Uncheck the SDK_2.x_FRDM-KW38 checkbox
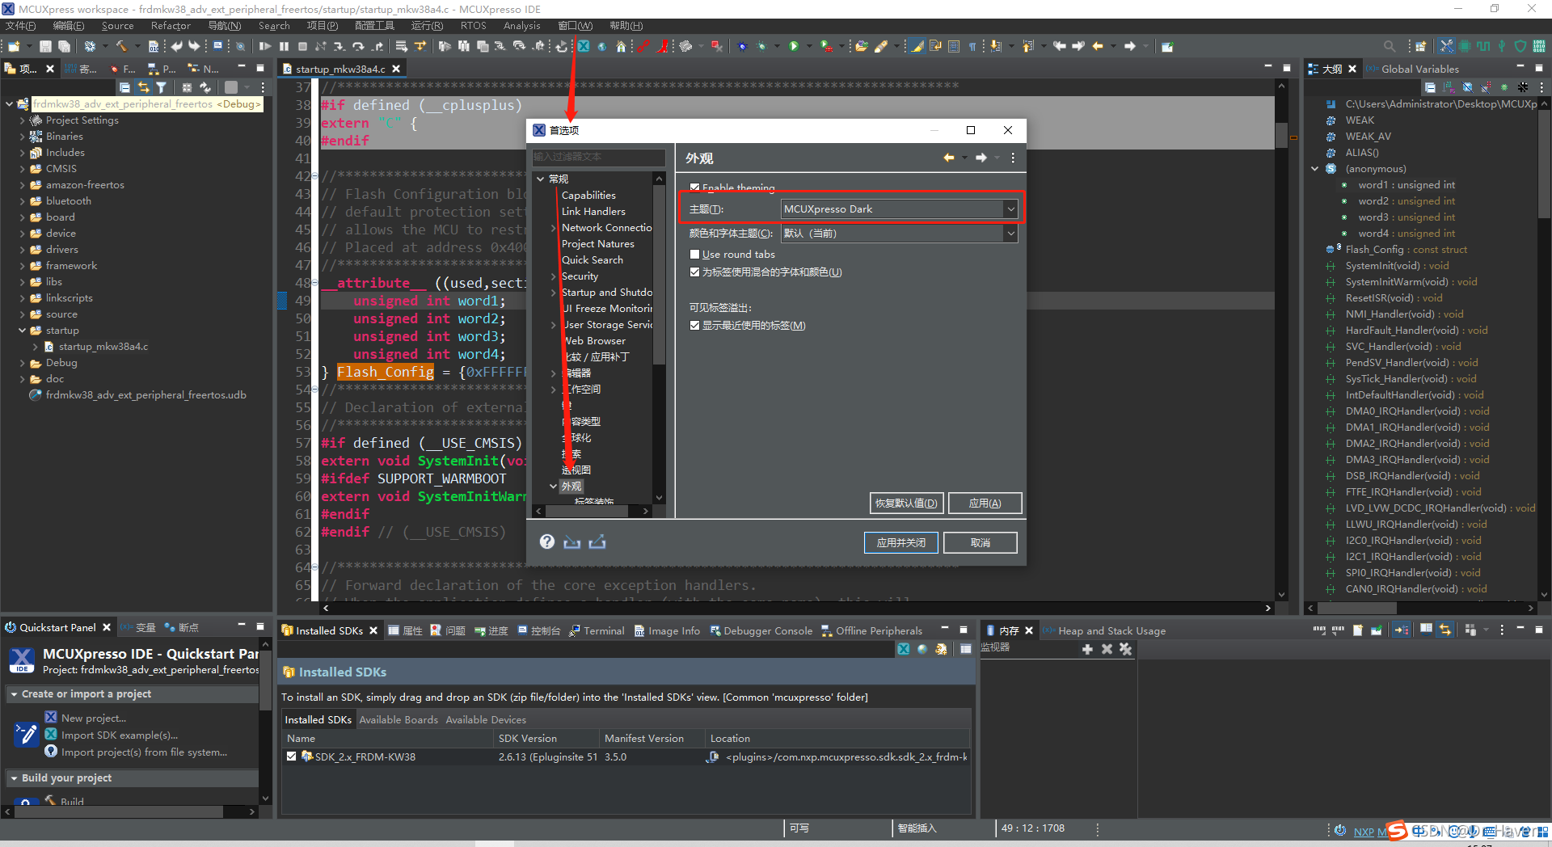 [x=291, y=756]
